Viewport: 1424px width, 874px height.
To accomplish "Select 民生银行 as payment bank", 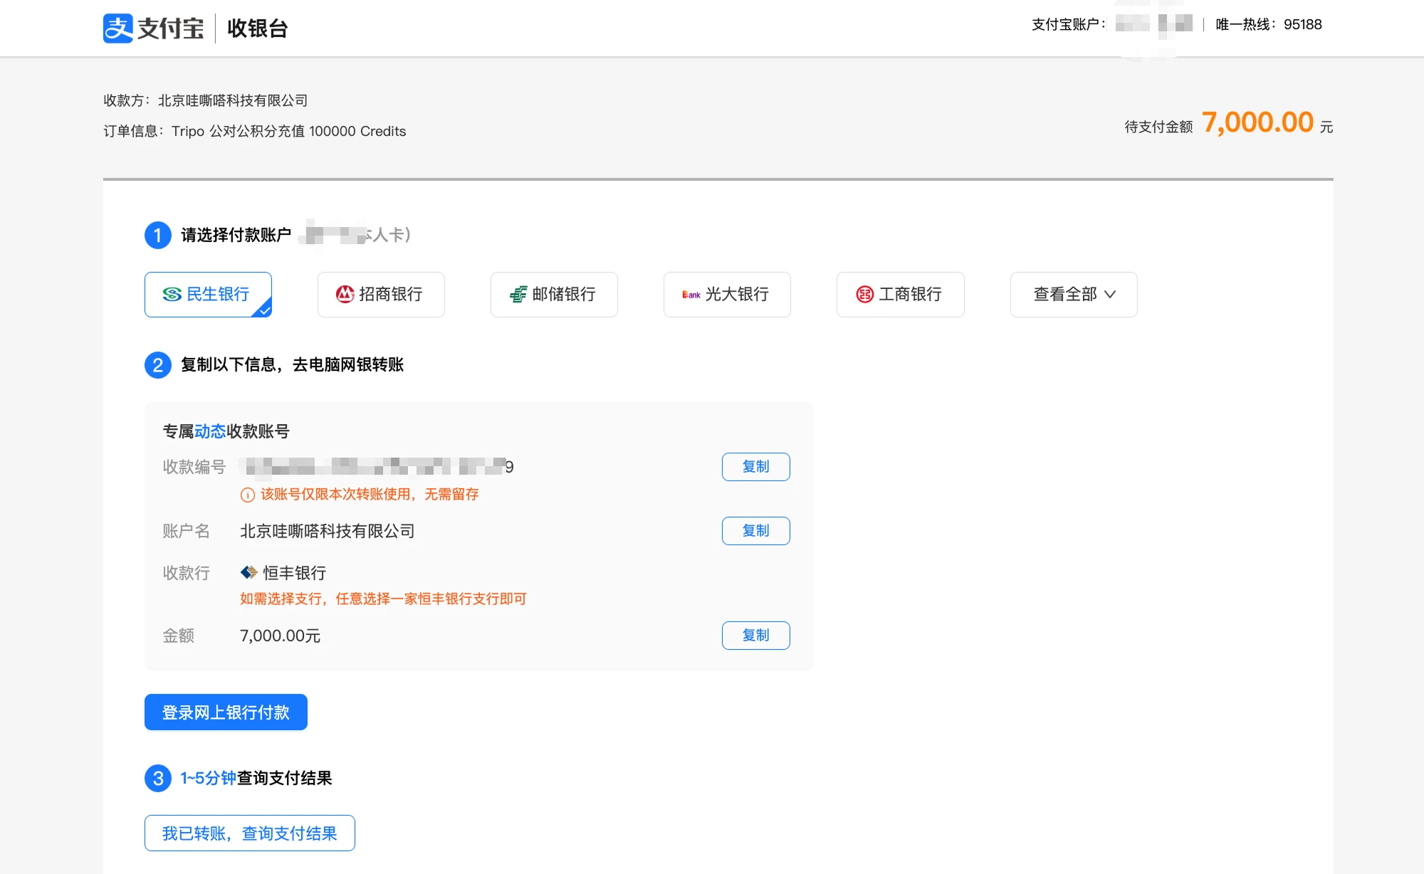I will point(208,295).
